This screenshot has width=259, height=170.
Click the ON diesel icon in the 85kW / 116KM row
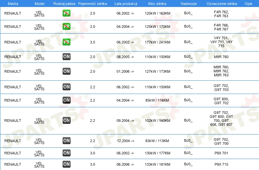[x=67, y=100]
